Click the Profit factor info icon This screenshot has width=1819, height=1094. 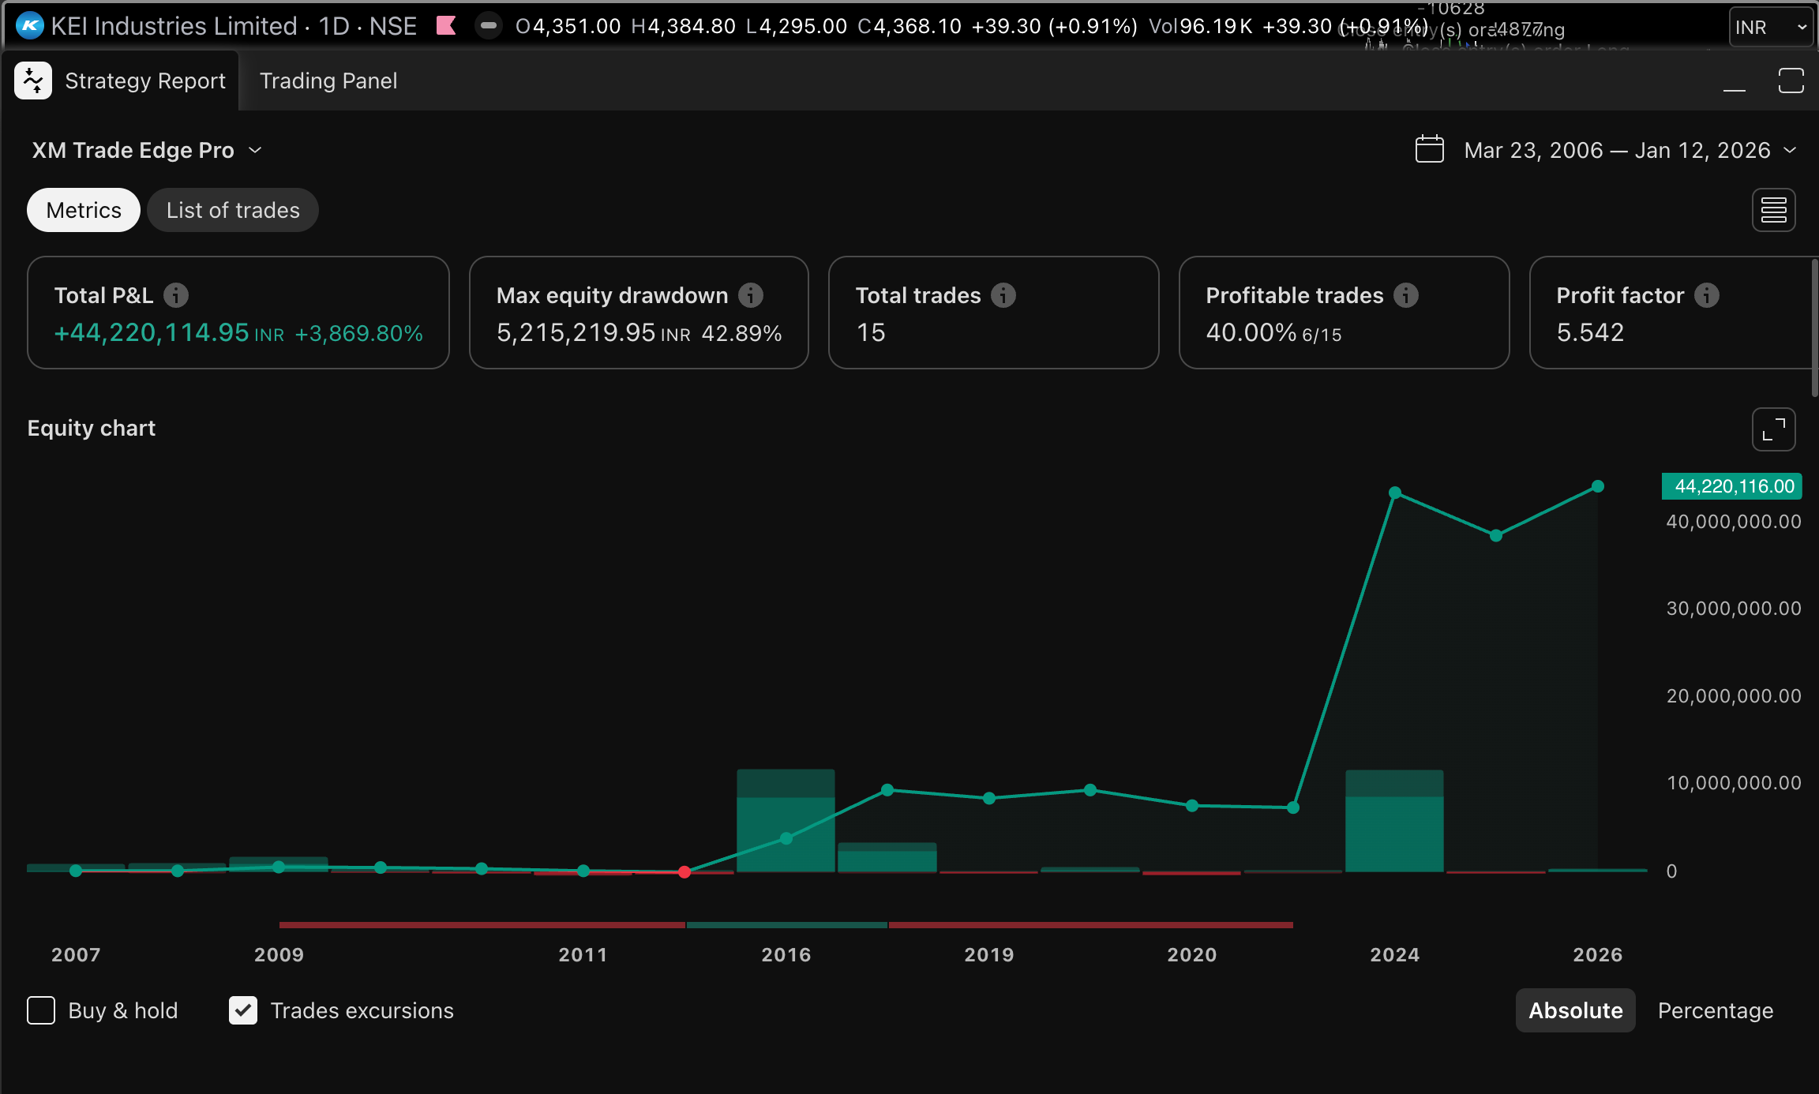pos(1707,295)
